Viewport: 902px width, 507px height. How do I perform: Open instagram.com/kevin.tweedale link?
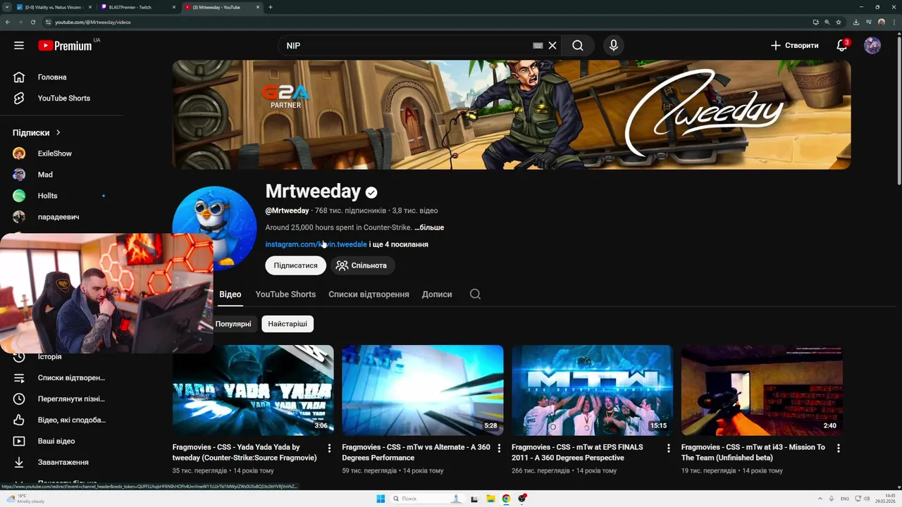point(316,244)
